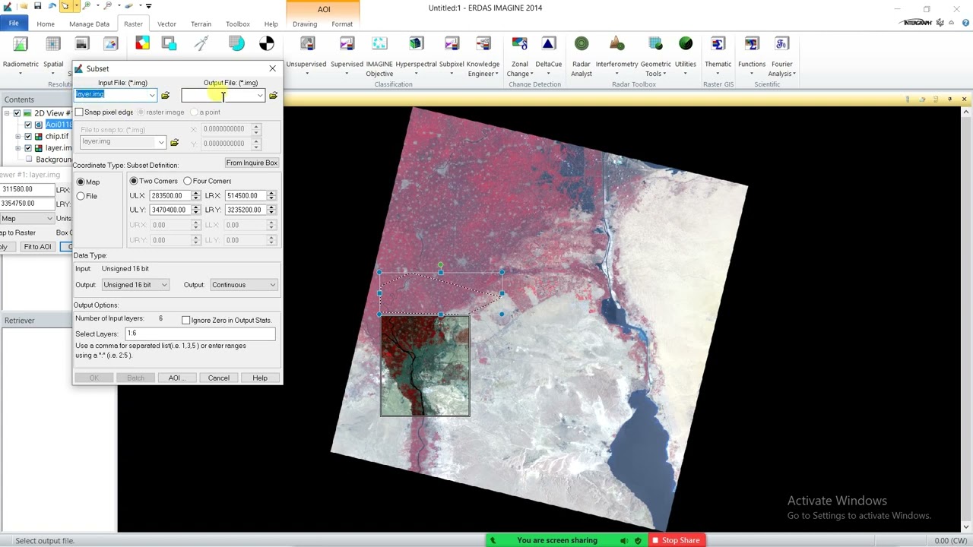Viewport: 973px width, 547px height.
Task: Open the File menu
Action: tap(14, 24)
